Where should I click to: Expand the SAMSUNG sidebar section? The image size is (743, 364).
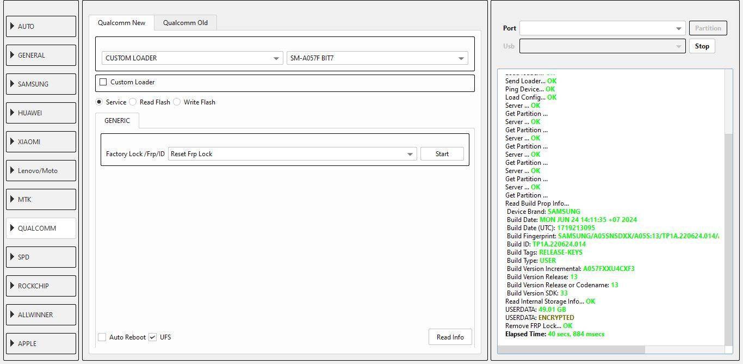pos(41,84)
